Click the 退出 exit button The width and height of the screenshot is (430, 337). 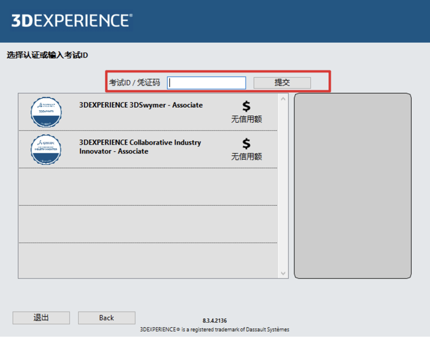click(x=41, y=318)
